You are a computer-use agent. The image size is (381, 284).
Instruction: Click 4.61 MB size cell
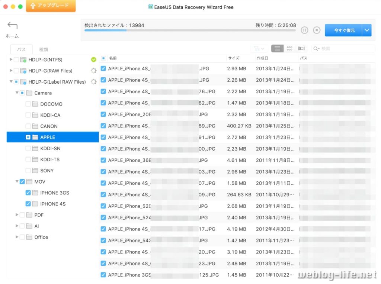pyautogui.click(x=236, y=160)
